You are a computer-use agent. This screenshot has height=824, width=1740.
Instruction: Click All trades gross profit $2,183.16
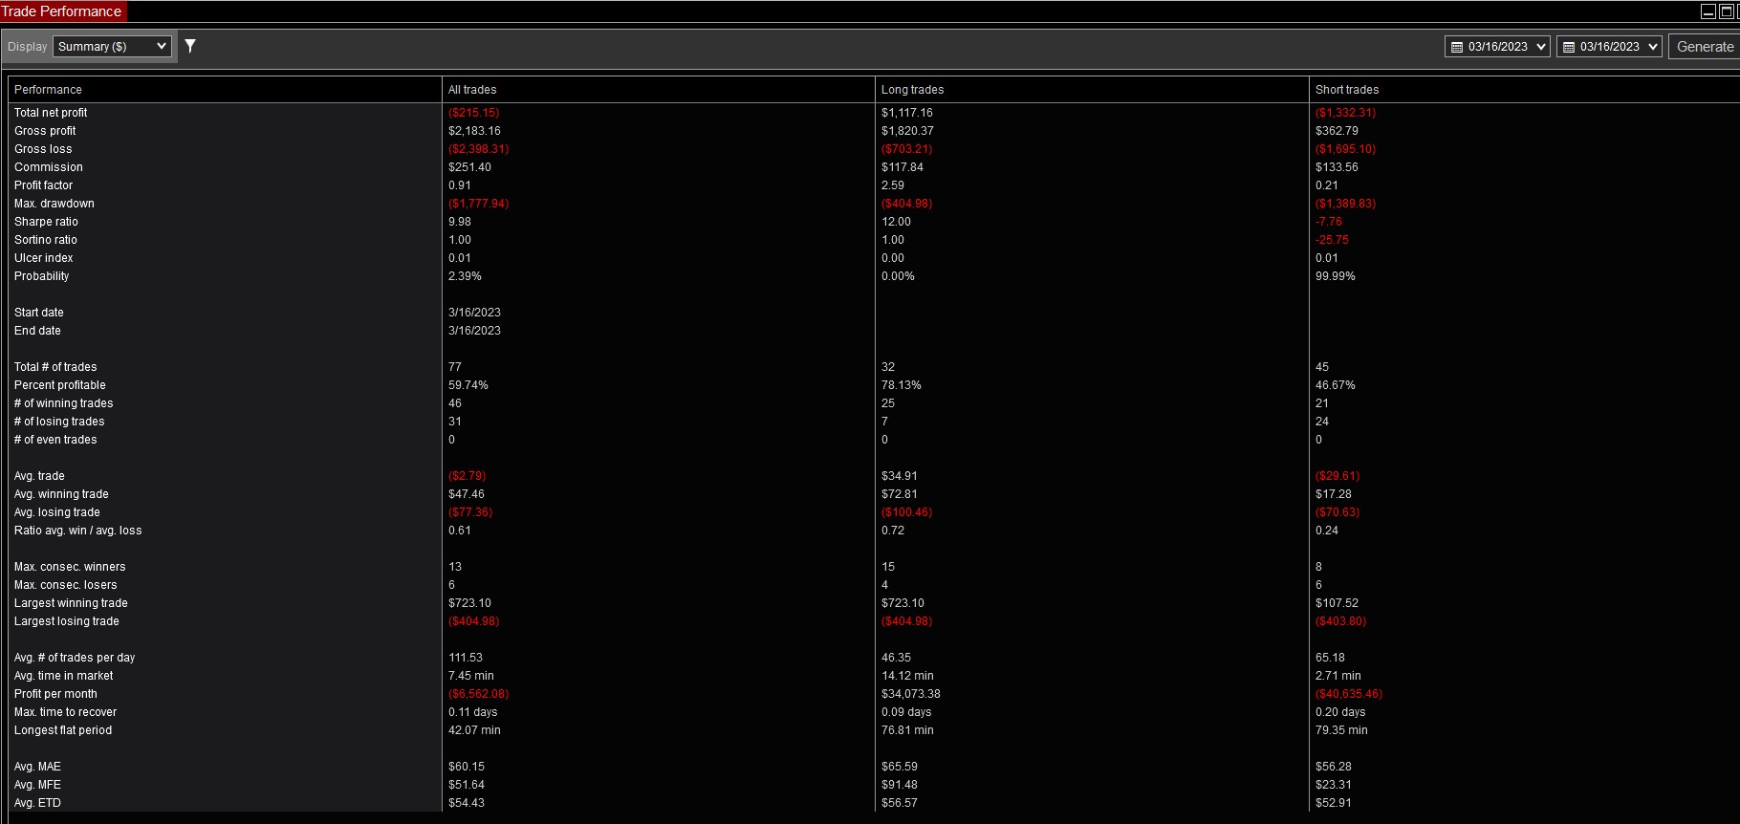point(474,131)
